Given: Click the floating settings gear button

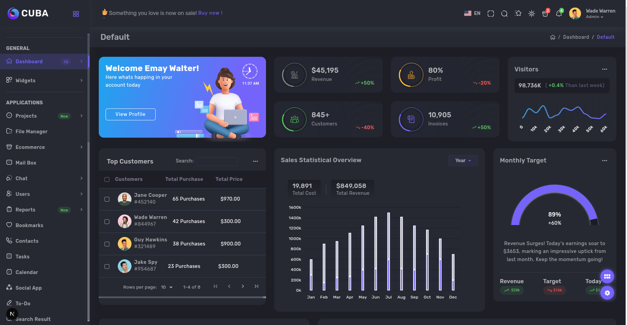Looking at the screenshot, I should [607, 293].
